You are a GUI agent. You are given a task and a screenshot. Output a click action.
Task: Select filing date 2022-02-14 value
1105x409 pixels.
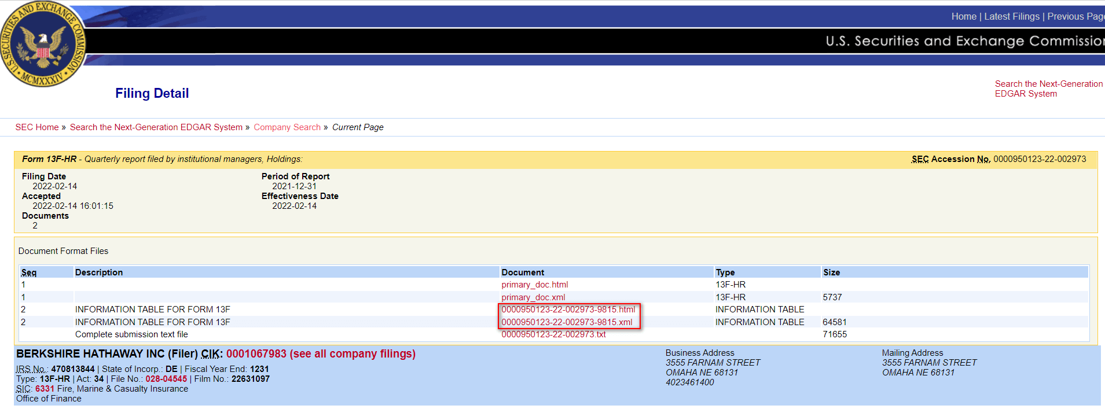(54, 186)
